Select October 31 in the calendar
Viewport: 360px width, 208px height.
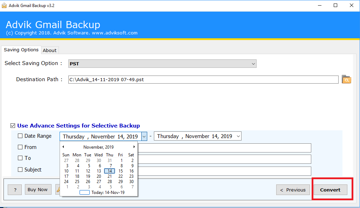(x=110, y=160)
